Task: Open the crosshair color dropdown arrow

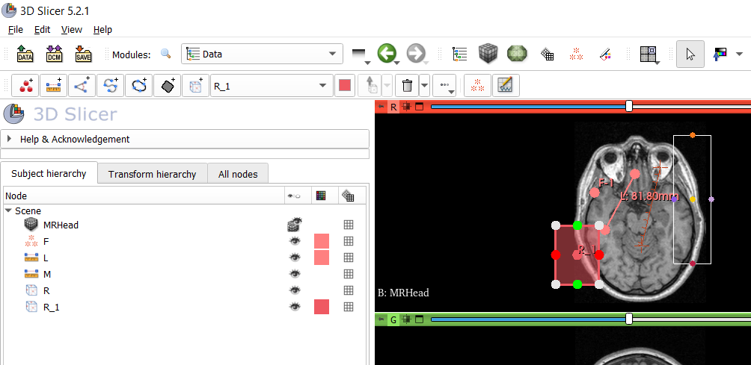Action: (738, 54)
